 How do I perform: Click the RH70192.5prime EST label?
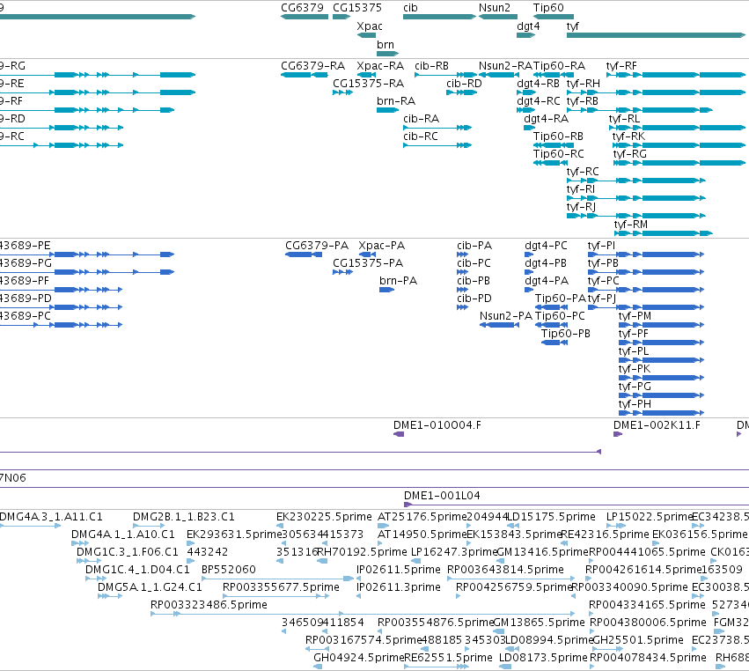pyautogui.click(x=362, y=552)
